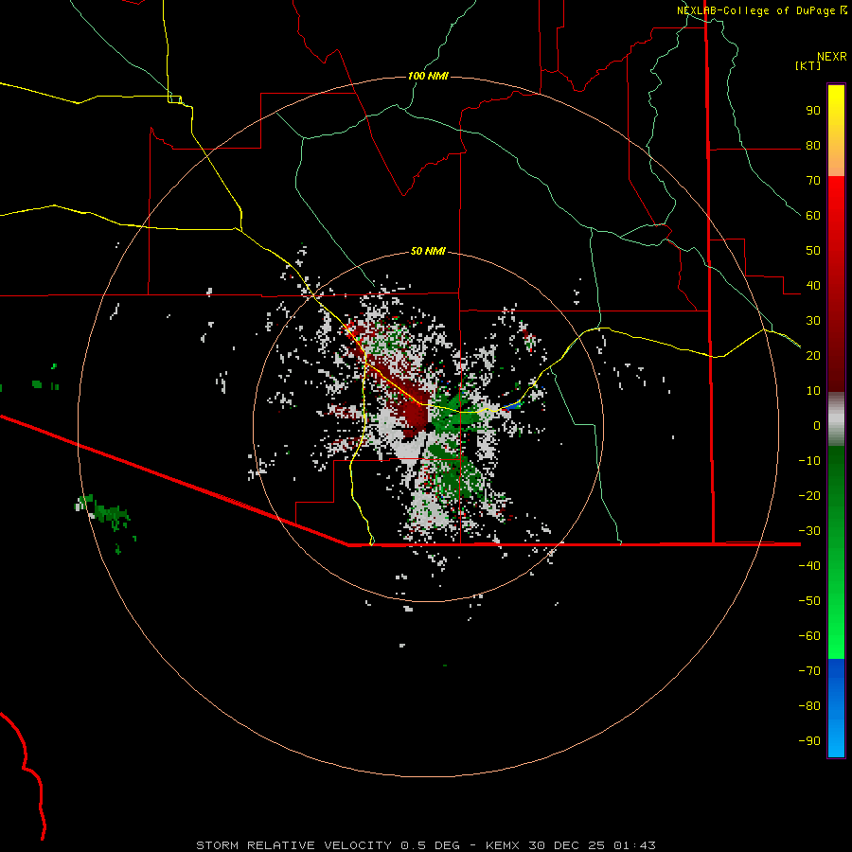Click the -50 value on the velocity scale
The height and width of the screenshot is (852, 852).
coord(809,601)
